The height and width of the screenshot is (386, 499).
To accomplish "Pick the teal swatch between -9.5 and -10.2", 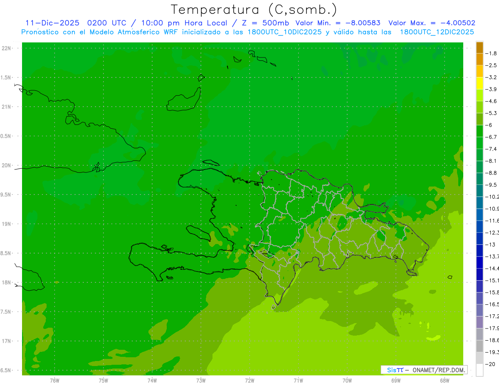I will [479, 191].
